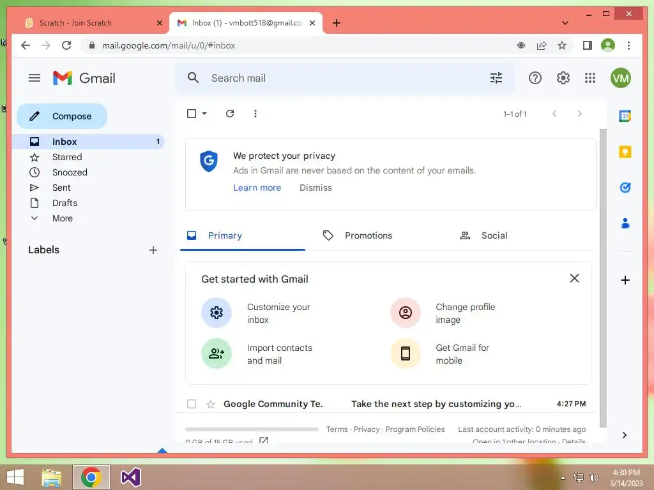
Task: Toggle Chrome side panel icon
Action: pos(588,45)
